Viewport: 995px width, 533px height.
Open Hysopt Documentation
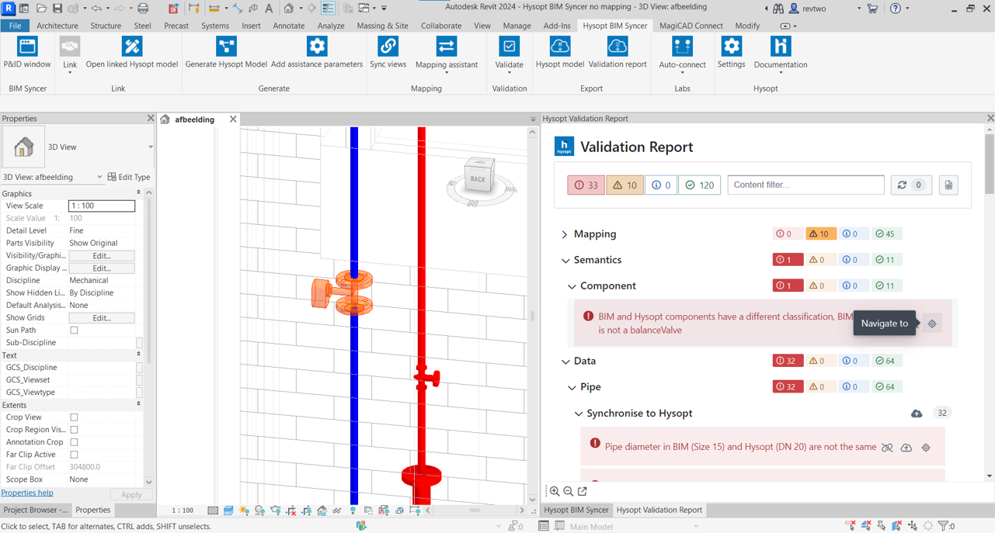pos(781,54)
